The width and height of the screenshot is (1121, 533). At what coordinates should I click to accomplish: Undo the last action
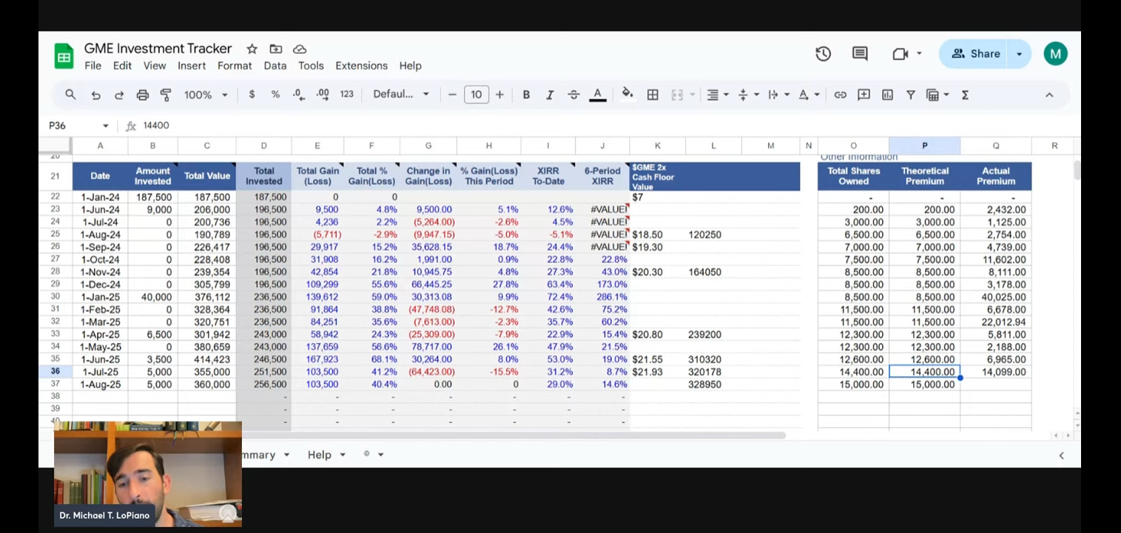[x=95, y=95]
